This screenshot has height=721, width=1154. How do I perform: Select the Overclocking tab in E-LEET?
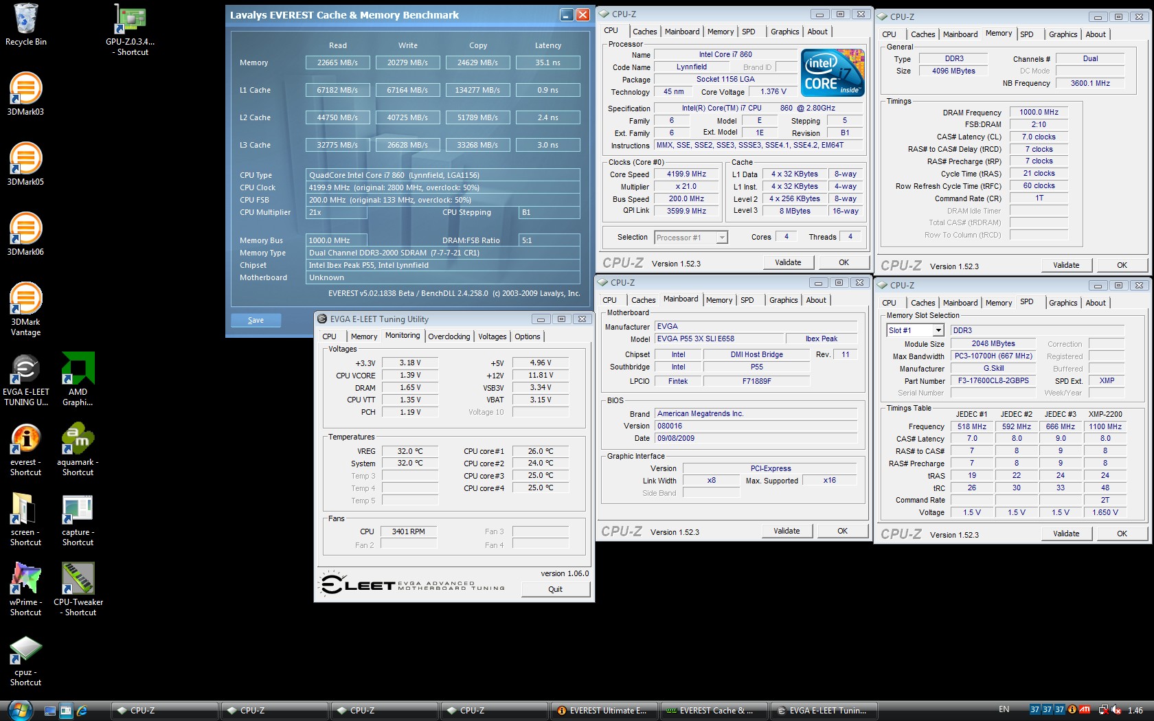pos(449,336)
